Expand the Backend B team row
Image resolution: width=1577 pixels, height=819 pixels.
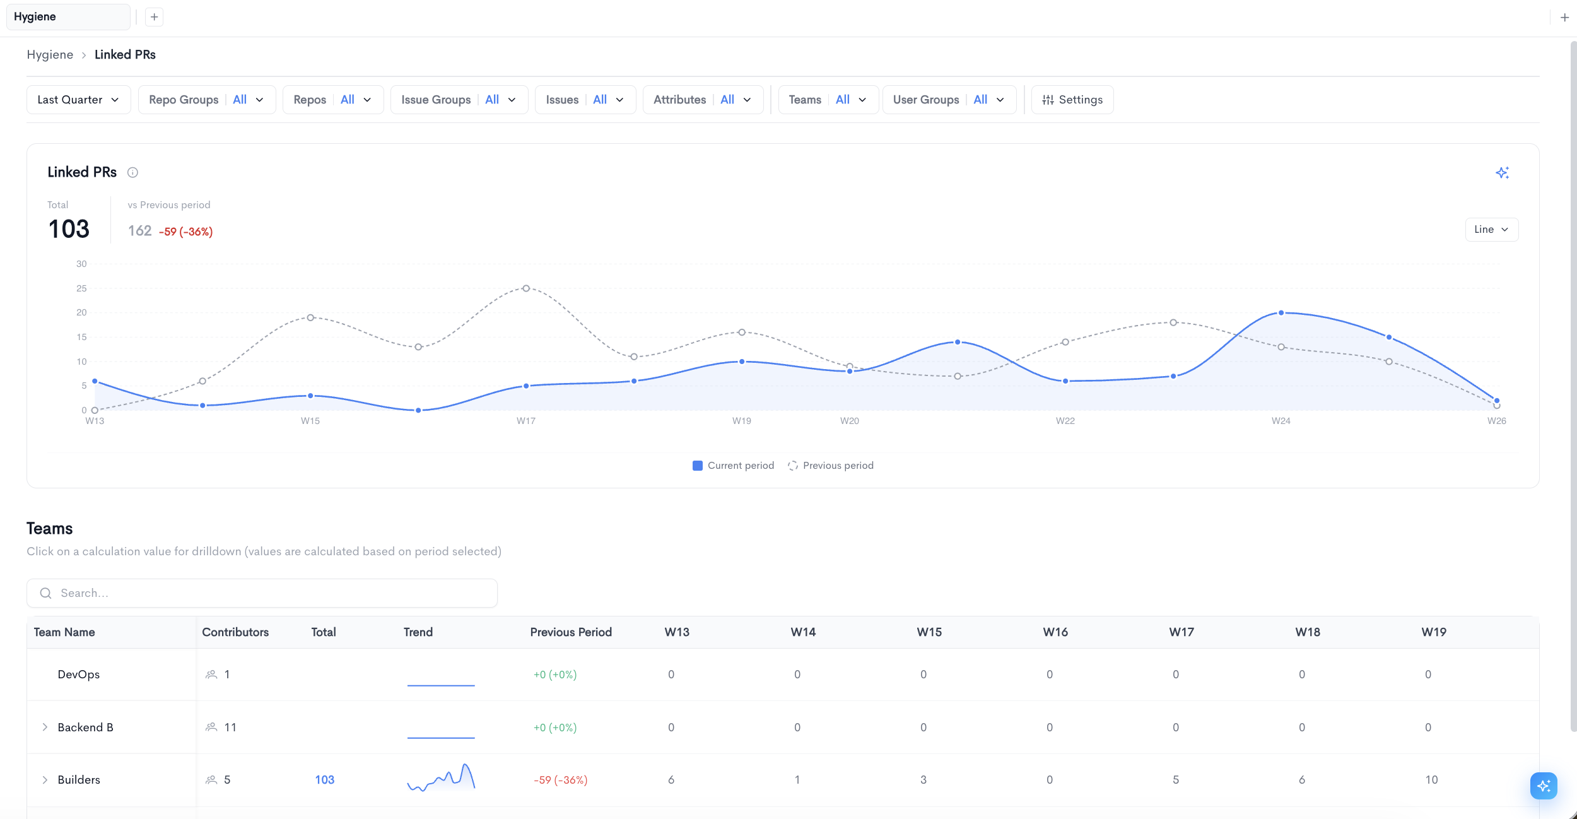tap(45, 728)
